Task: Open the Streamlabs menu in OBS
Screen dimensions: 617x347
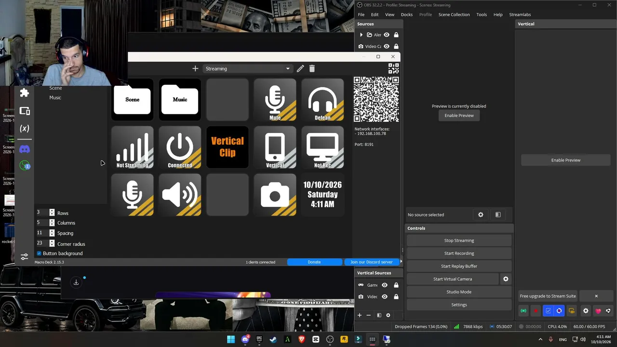Action: click(x=520, y=14)
